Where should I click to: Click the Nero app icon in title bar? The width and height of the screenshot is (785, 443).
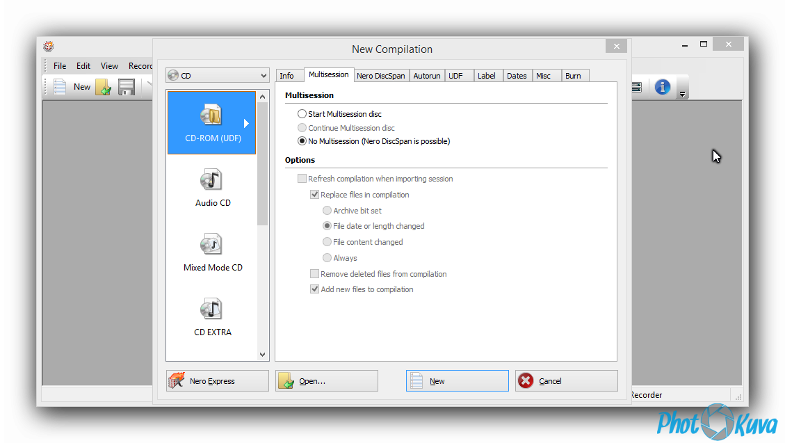coord(49,47)
